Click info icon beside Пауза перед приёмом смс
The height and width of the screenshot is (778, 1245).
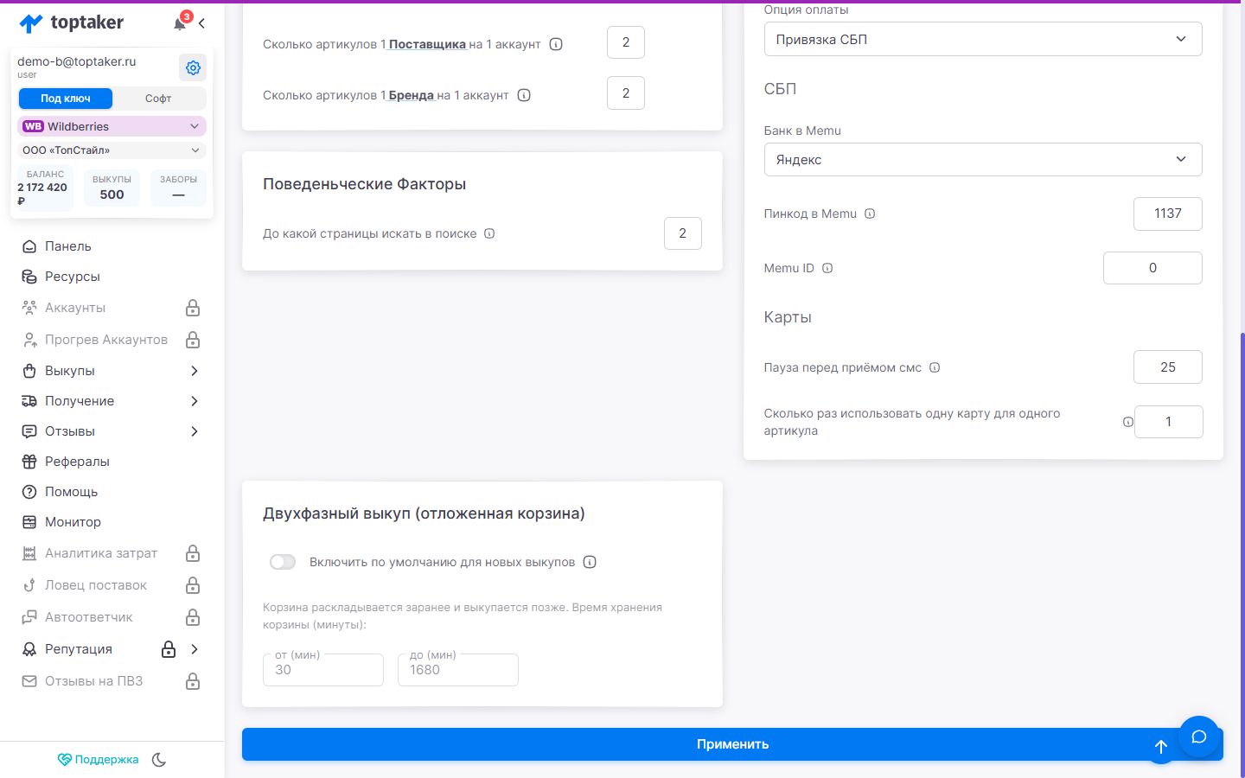tap(935, 367)
